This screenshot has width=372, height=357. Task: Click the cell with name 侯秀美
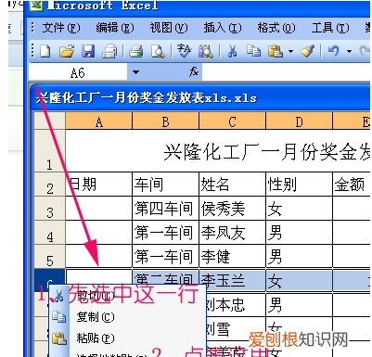233,209
